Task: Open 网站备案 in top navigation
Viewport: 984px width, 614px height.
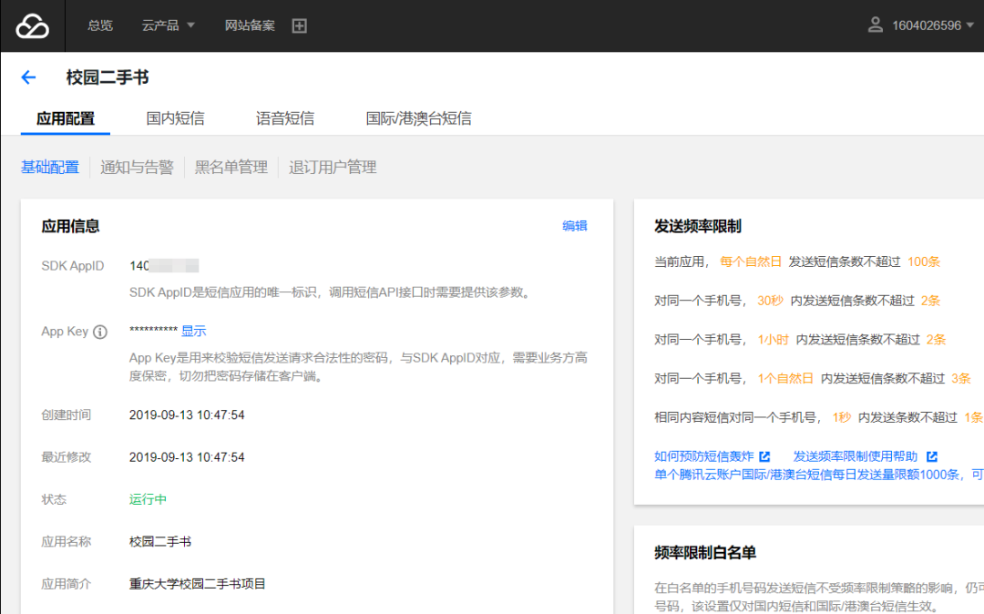Action: (x=250, y=26)
